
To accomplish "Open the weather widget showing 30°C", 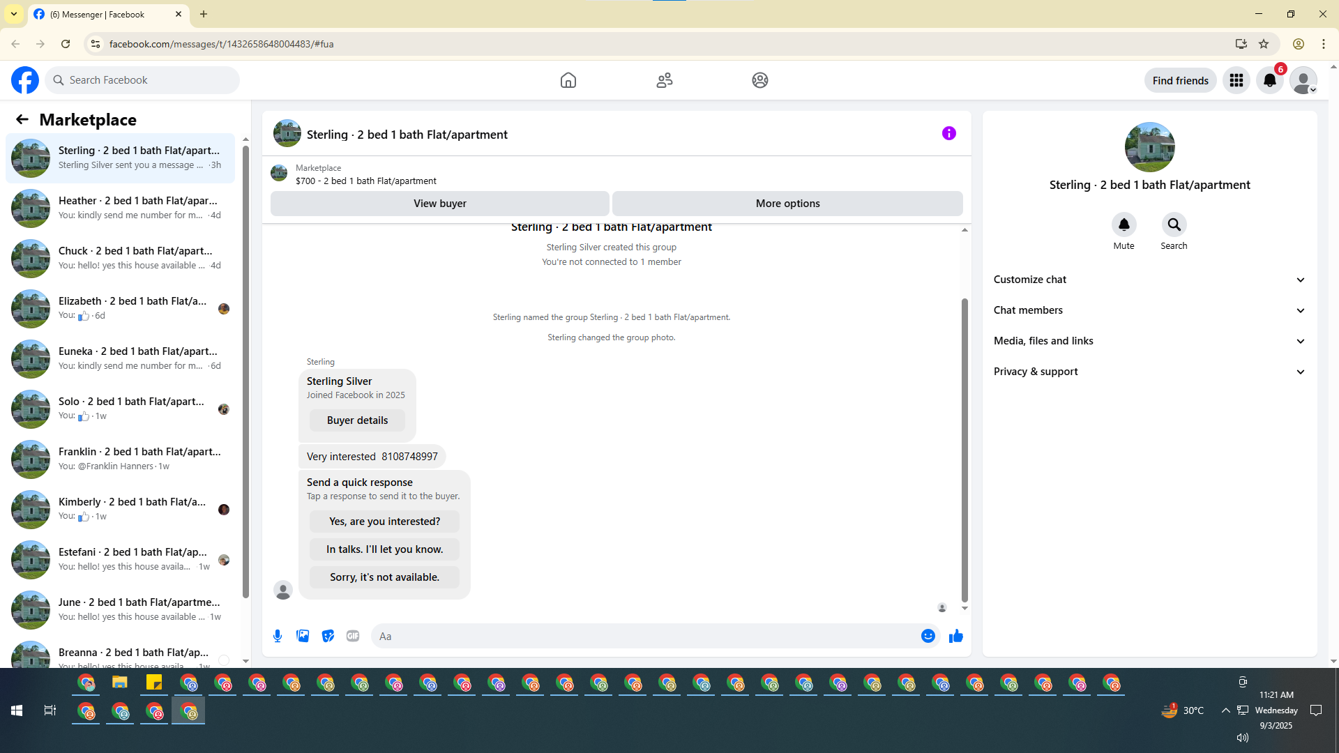I will 1183,710.
